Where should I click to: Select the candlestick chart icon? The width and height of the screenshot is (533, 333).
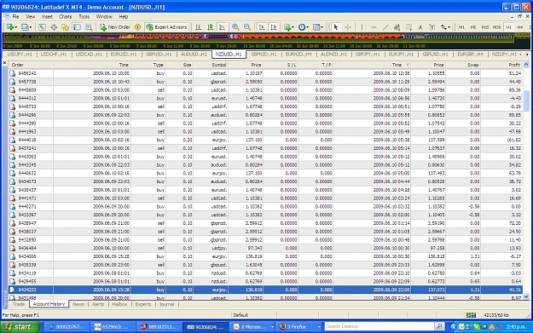coord(211,27)
